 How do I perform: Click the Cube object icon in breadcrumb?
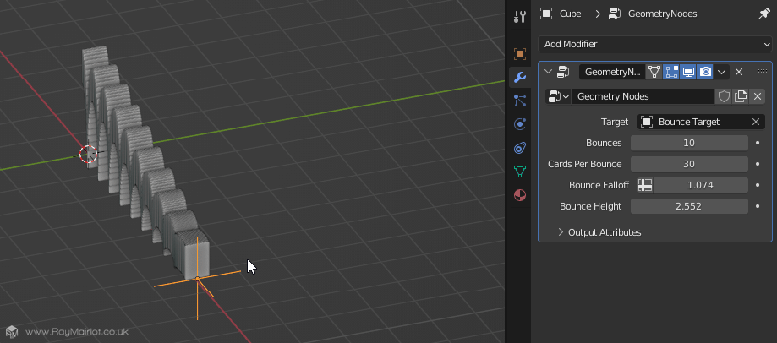pyautogui.click(x=546, y=14)
